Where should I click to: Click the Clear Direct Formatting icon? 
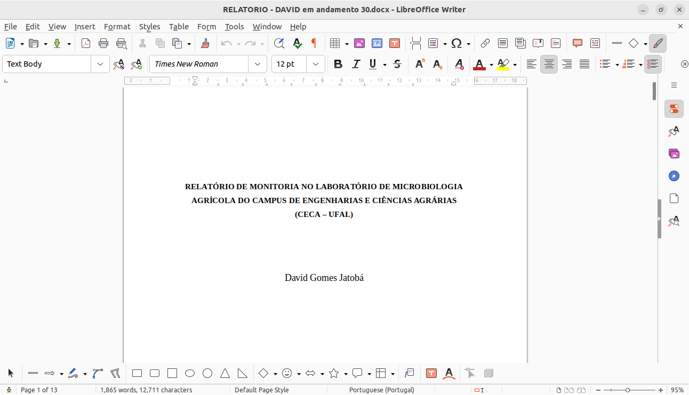tap(459, 64)
